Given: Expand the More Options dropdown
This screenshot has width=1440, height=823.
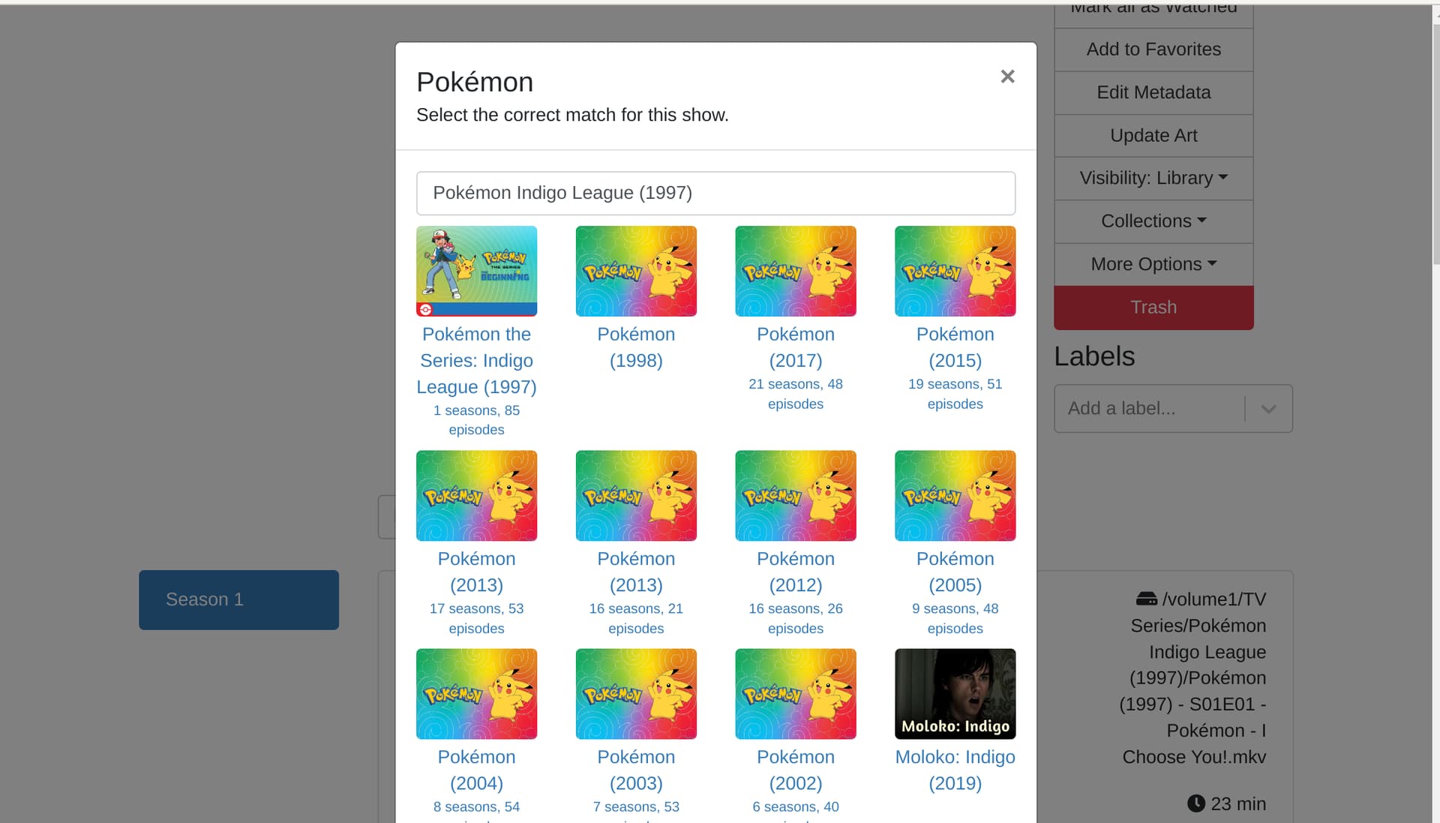Looking at the screenshot, I should [1153, 264].
